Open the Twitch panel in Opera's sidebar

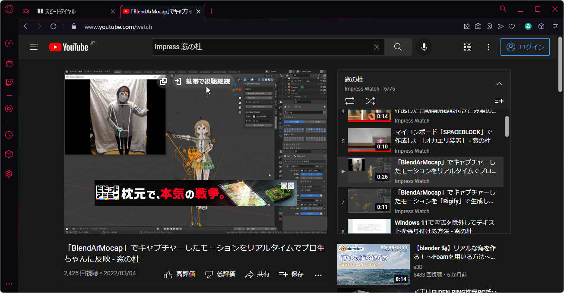tap(9, 82)
